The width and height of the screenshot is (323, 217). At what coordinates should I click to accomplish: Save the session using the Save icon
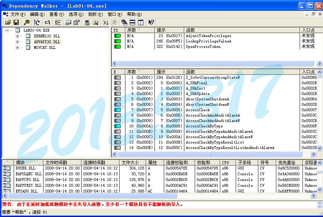(x=16, y=22)
